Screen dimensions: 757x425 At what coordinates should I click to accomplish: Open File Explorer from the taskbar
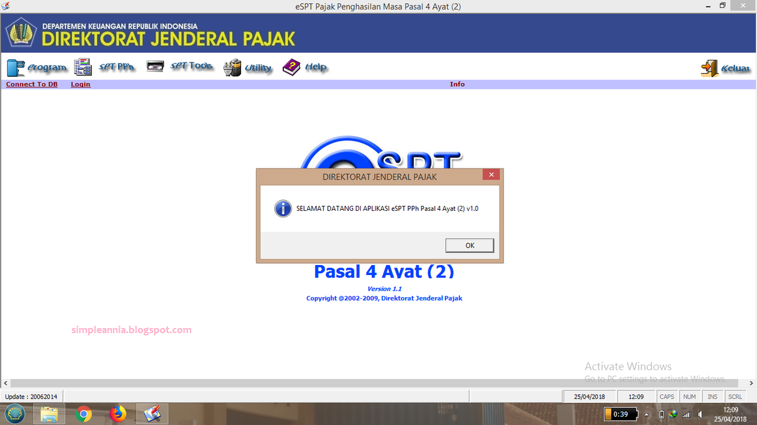[x=49, y=414]
